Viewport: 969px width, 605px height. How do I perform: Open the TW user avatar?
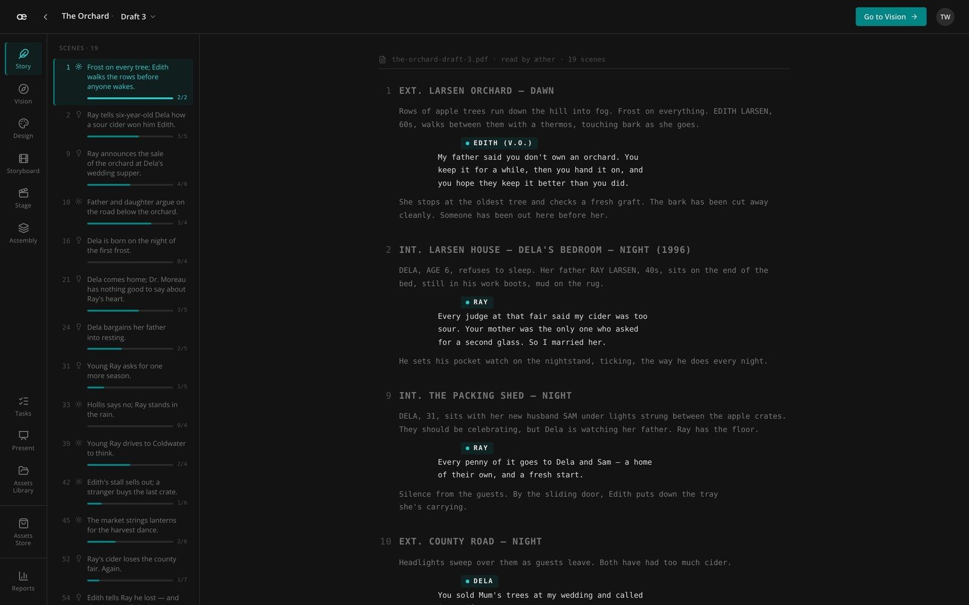tap(945, 17)
